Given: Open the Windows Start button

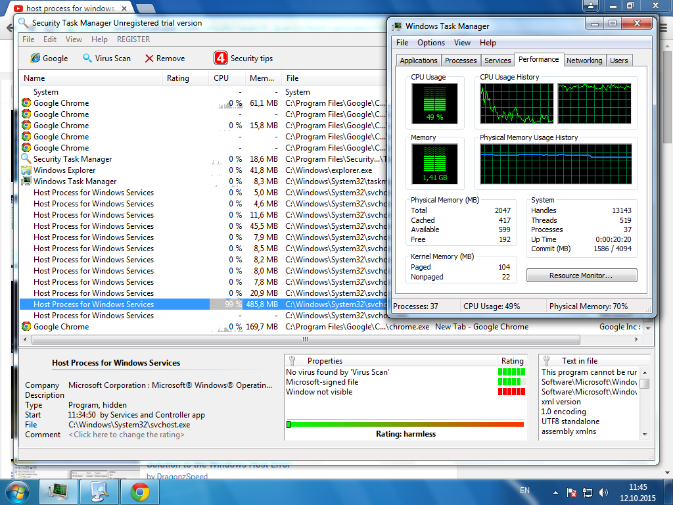Looking at the screenshot, I should [x=17, y=492].
